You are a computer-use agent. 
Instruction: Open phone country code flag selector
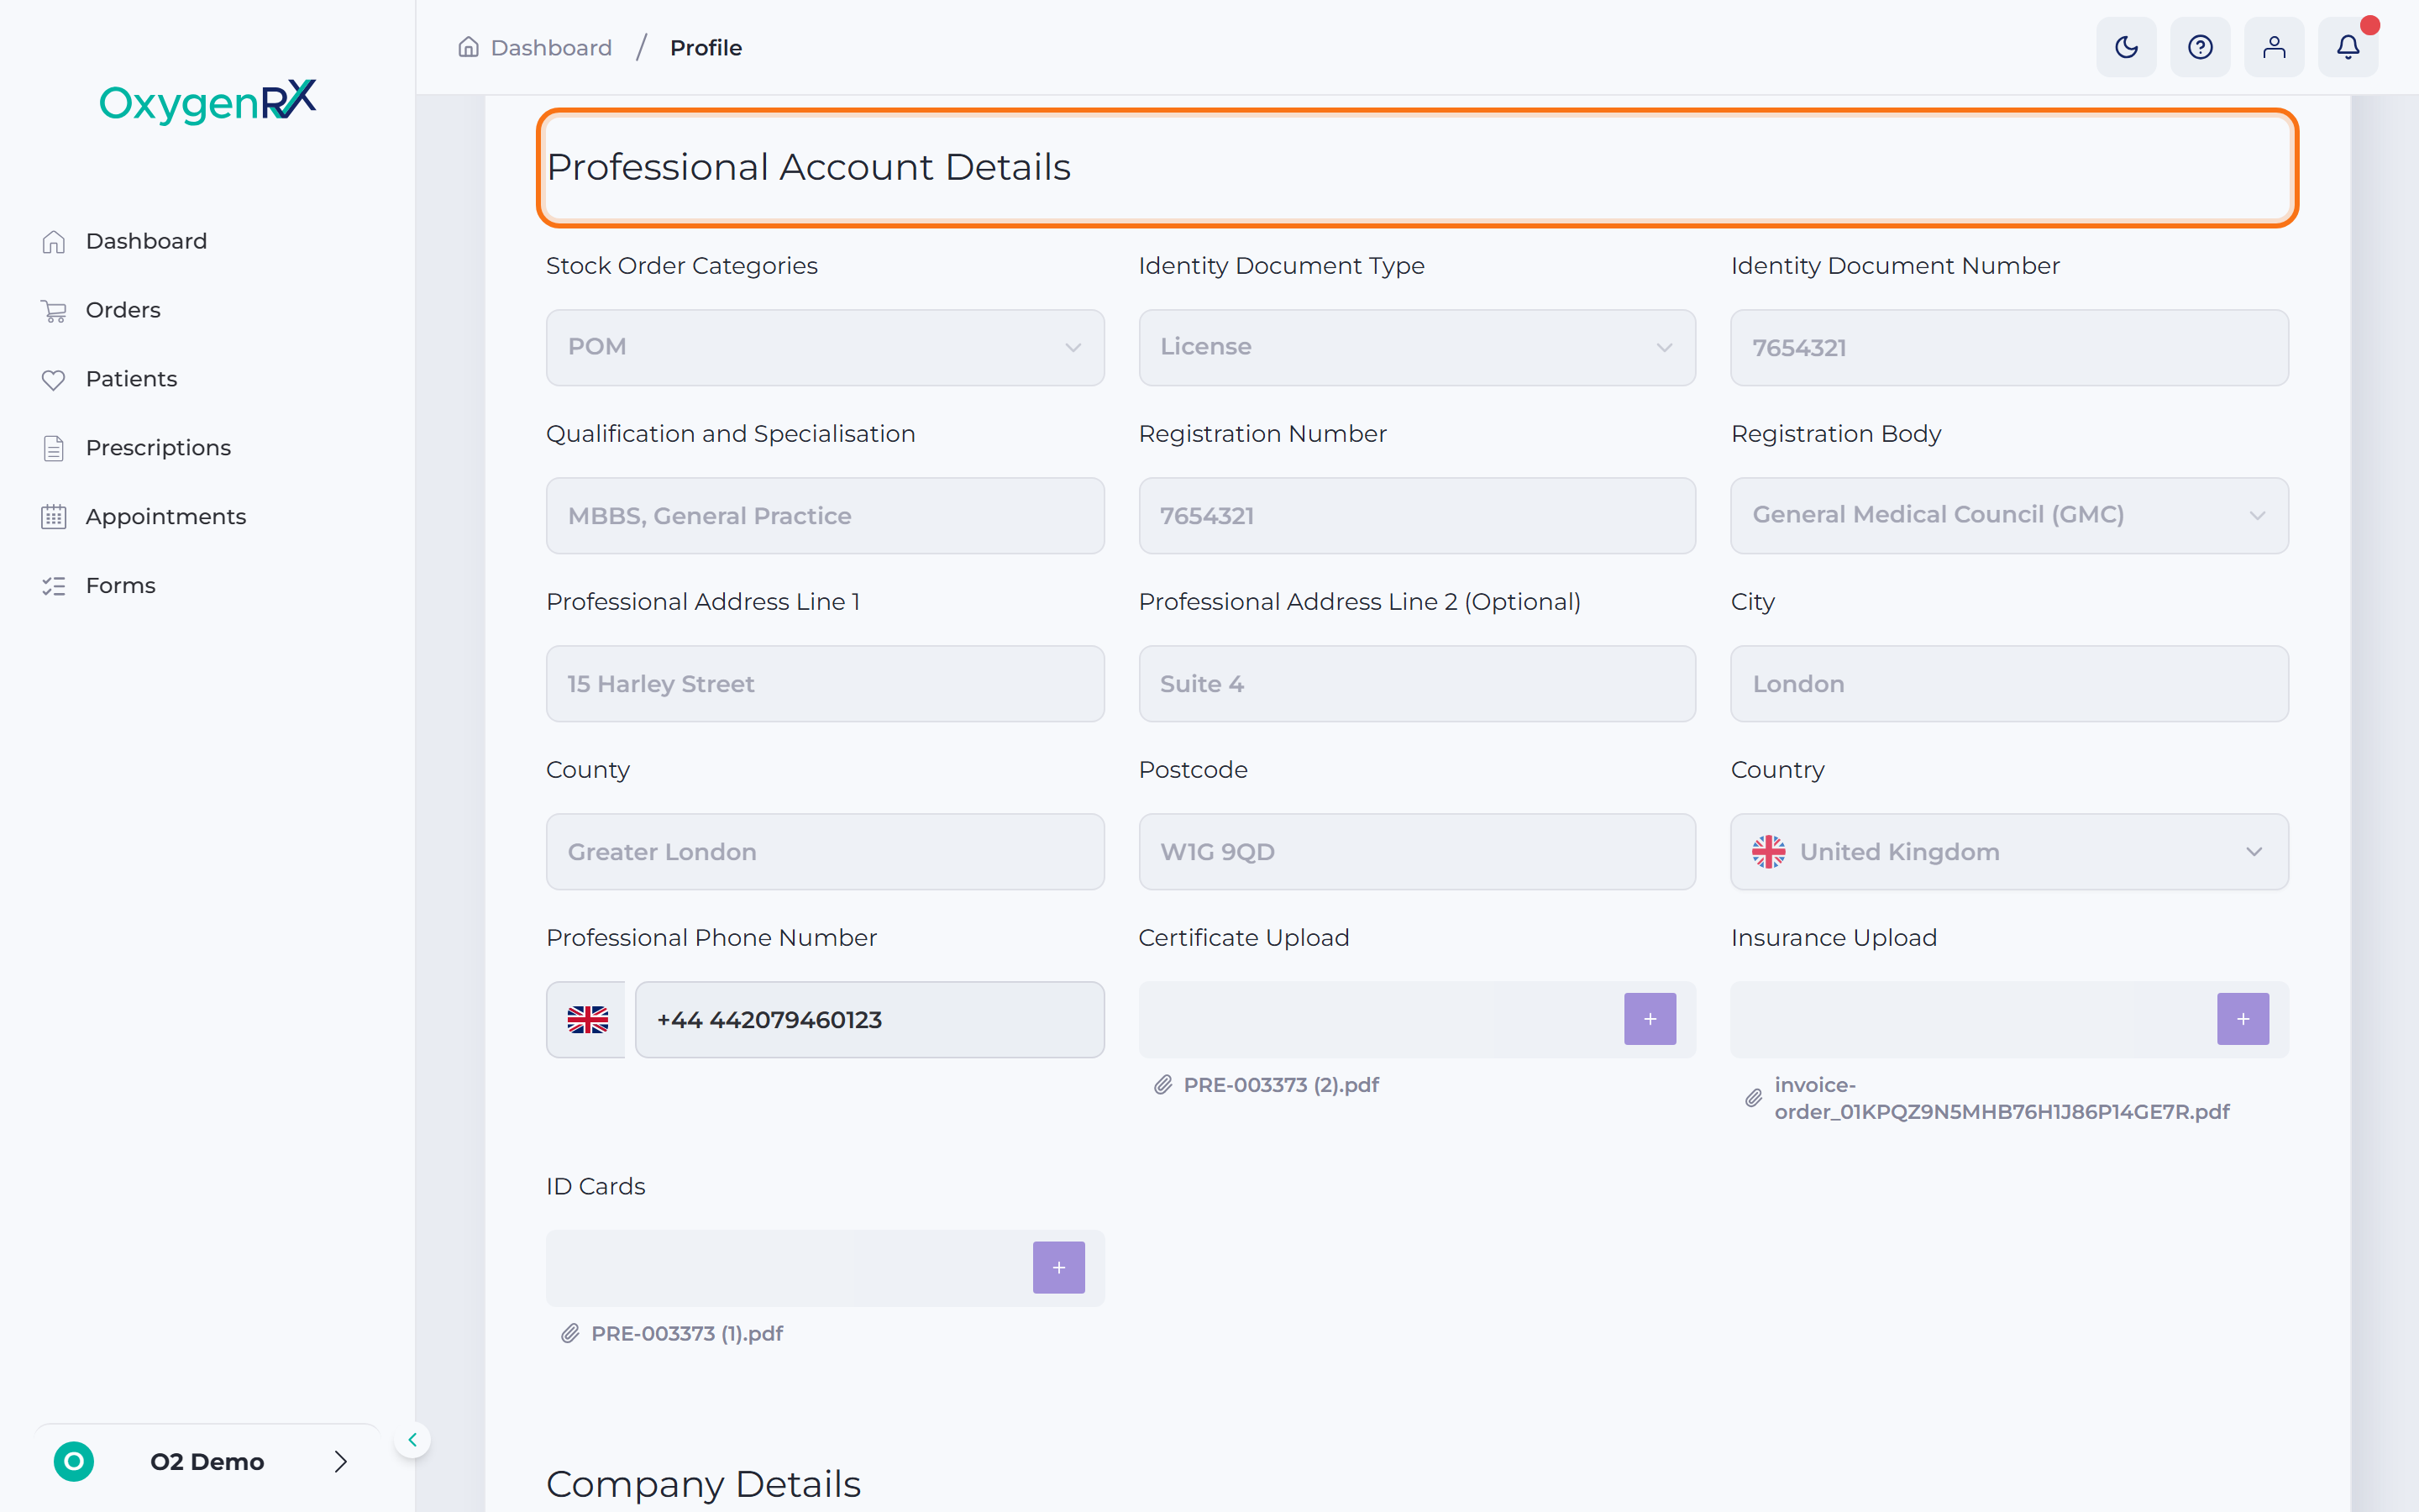587,1019
